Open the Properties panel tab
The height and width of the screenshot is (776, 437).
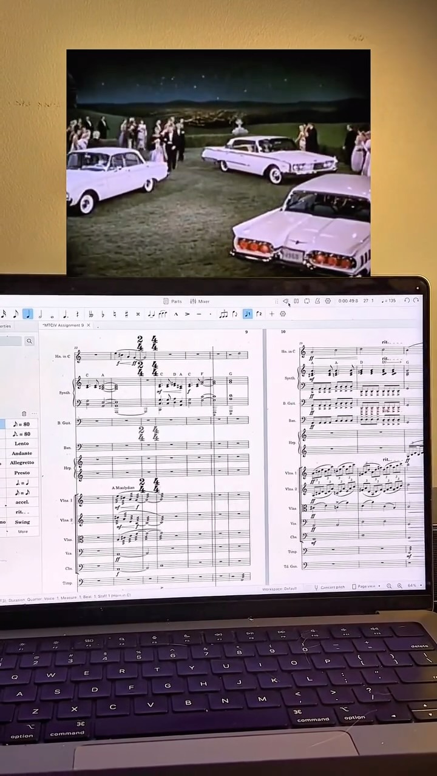click(x=5, y=326)
